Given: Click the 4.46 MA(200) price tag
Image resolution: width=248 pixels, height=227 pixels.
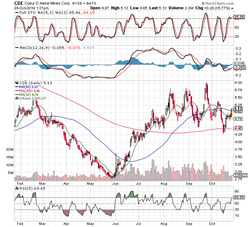Looking at the screenshot, I should tap(238, 128).
